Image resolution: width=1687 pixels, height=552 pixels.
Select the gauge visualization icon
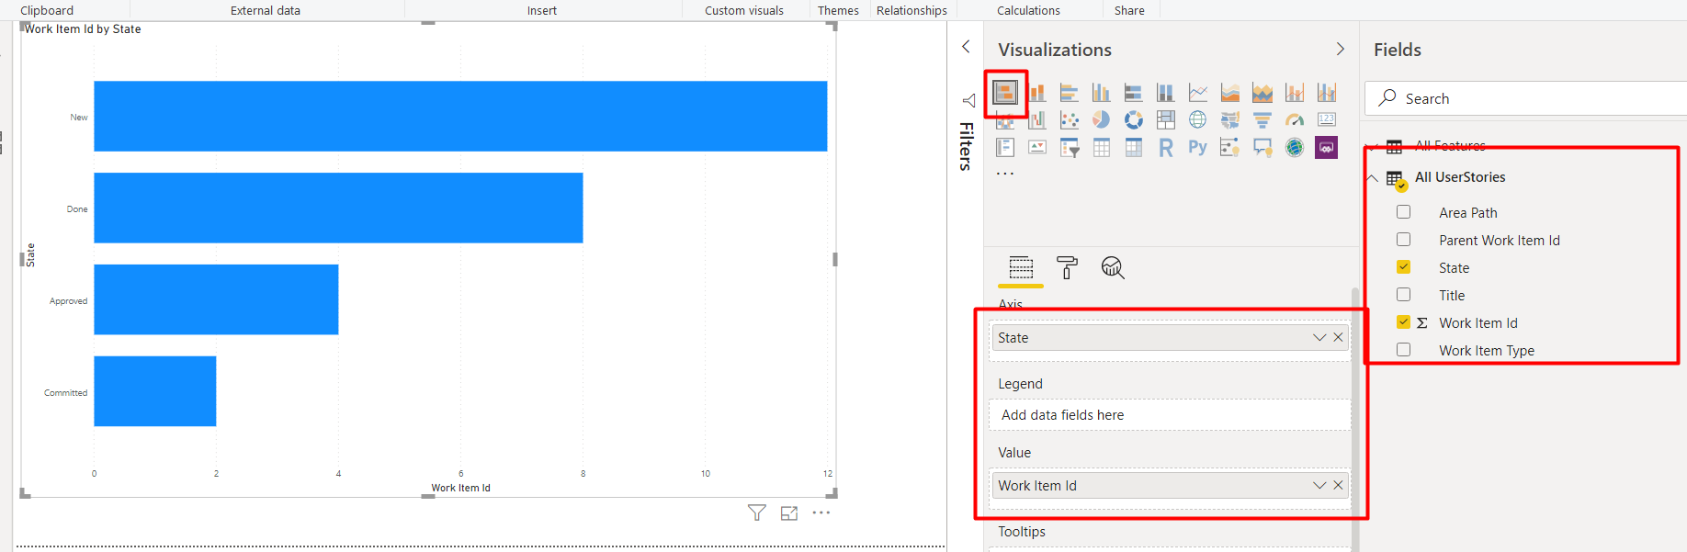click(1295, 119)
